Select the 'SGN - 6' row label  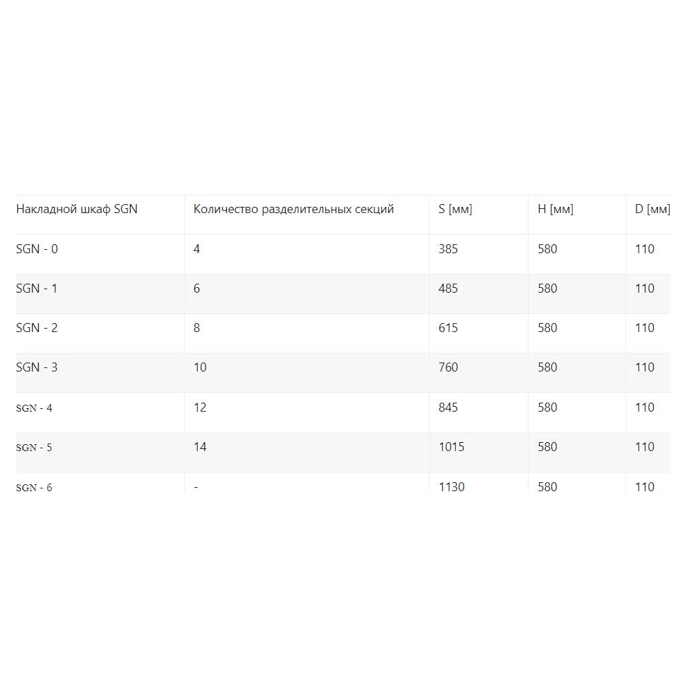coord(34,487)
